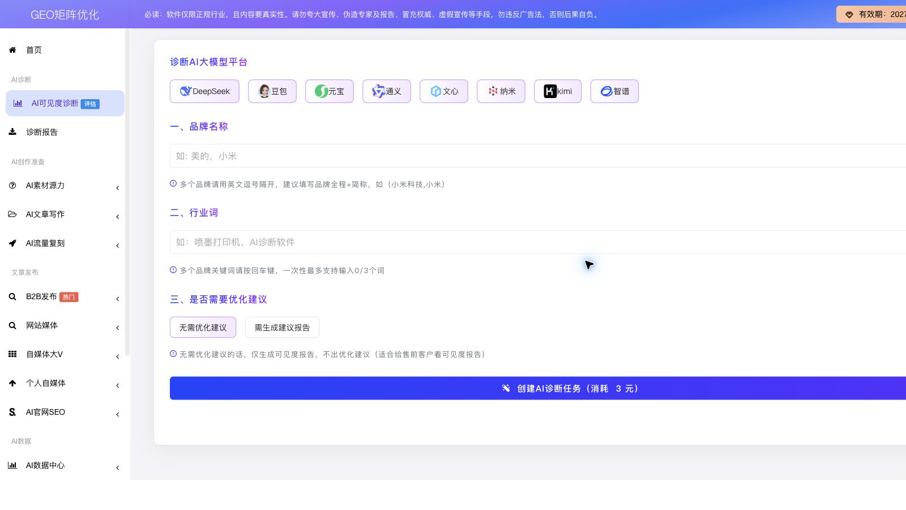The width and height of the screenshot is (906, 510).
Task: Click the home icon beside 首页
Action: (x=12, y=50)
